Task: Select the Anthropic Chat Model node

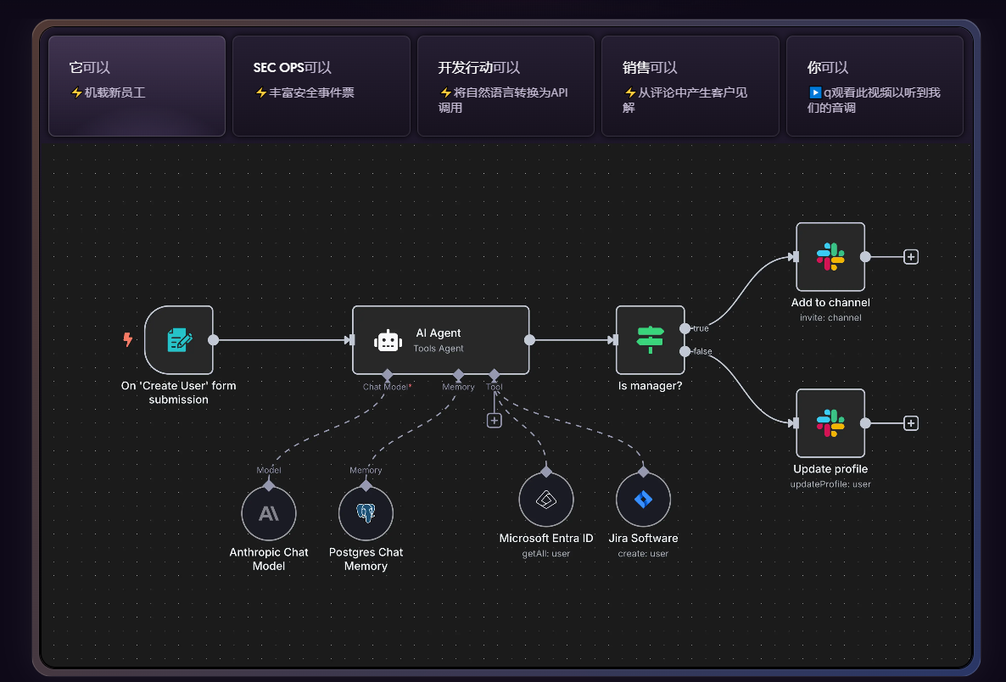Action: (x=269, y=513)
